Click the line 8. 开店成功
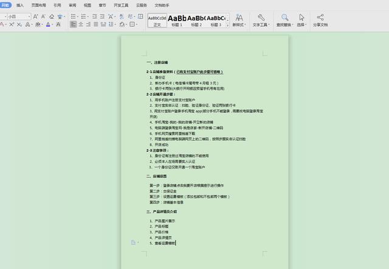 click(x=159, y=145)
